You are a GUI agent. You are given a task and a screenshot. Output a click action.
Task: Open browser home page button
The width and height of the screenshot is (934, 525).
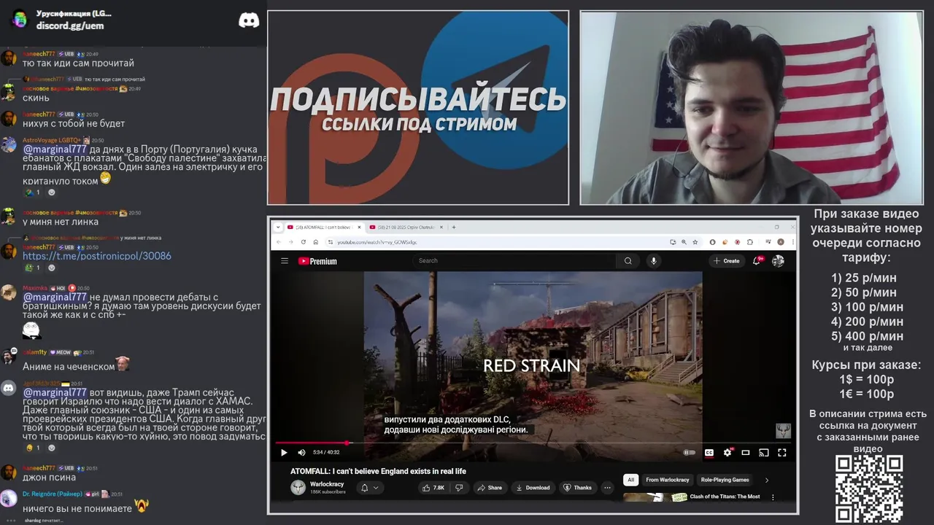tap(315, 242)
